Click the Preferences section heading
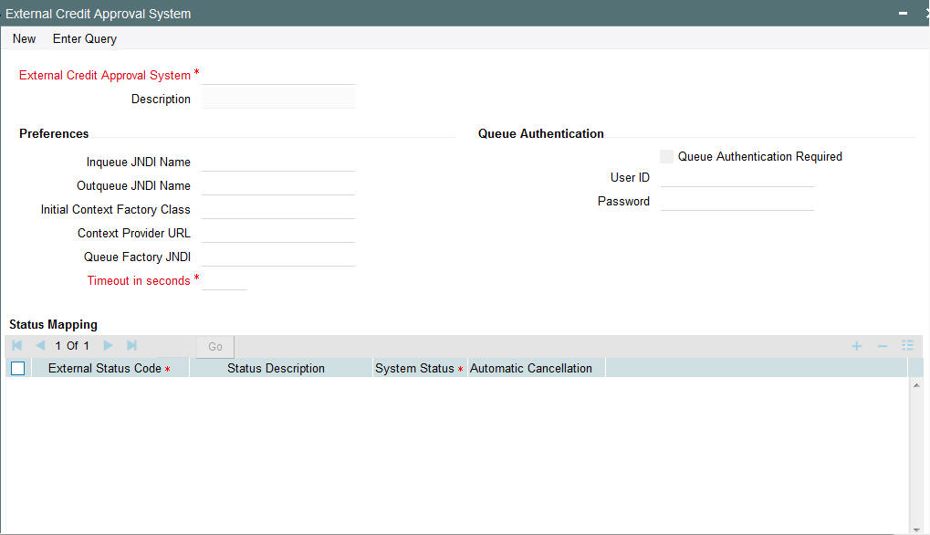This screenshot has height=535, width=930. click(54, 133)
